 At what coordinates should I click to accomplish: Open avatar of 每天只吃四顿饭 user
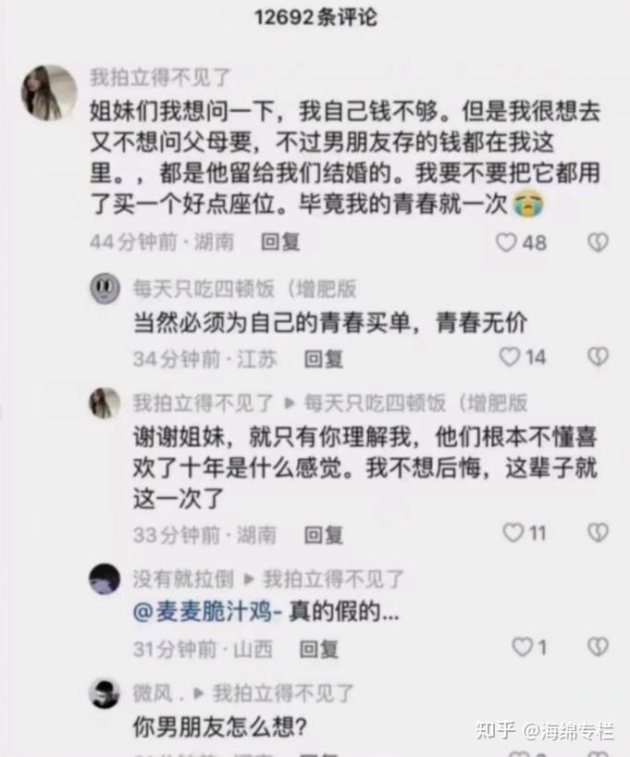click(x=105, y=288)
